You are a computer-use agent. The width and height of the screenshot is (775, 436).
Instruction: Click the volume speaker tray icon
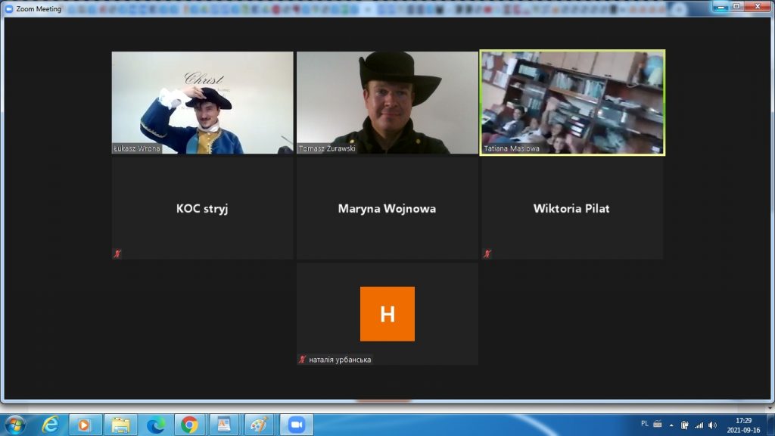point(712,425)
